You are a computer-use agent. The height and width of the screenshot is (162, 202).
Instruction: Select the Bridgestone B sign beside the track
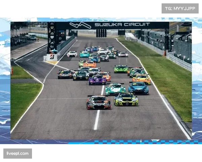pyautogui.click(x=52, y=57)
